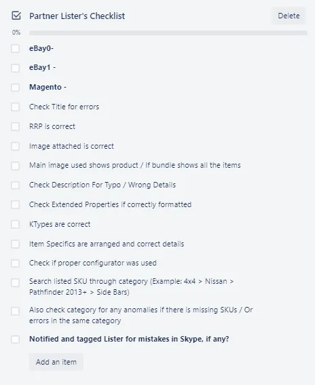Click the checklist icon beside Partner Lister's Checklist

(16, 16)
